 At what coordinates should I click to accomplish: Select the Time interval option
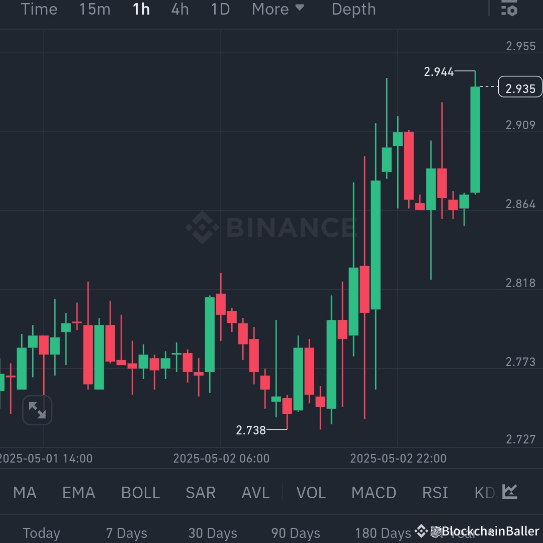39,9
